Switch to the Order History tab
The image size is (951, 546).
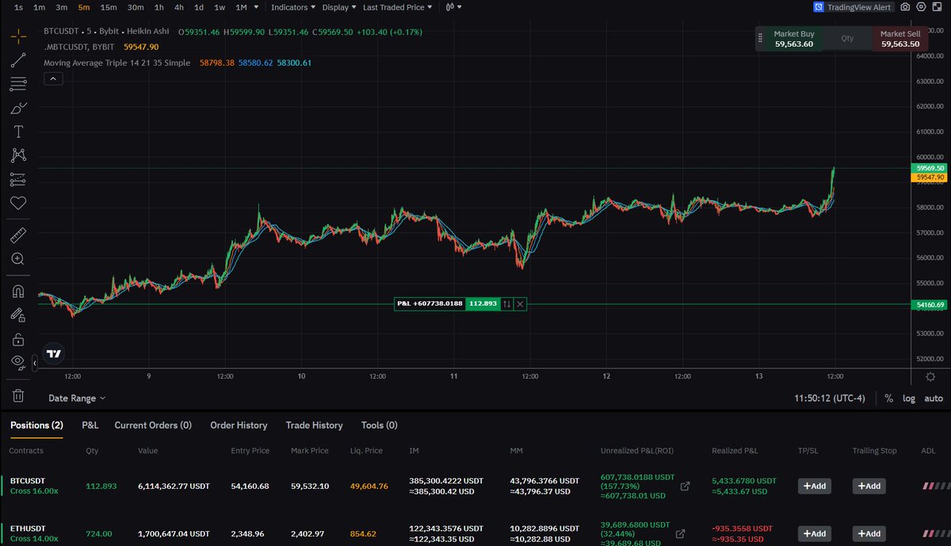click(239, 426)
